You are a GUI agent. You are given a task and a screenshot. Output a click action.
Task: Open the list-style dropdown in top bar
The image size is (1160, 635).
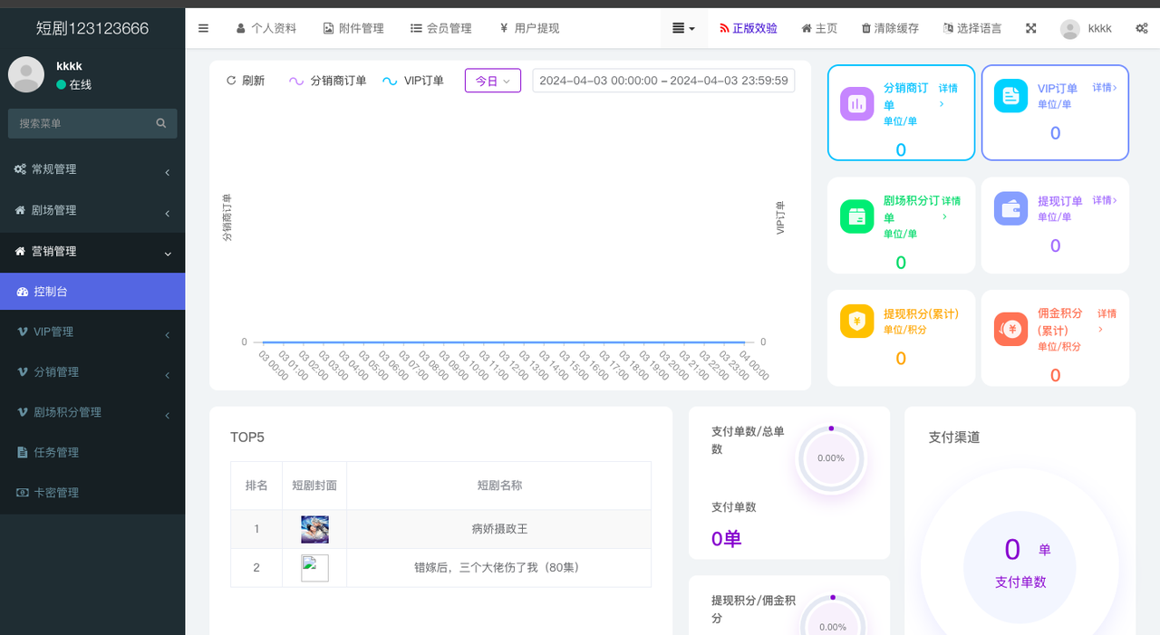684,28
